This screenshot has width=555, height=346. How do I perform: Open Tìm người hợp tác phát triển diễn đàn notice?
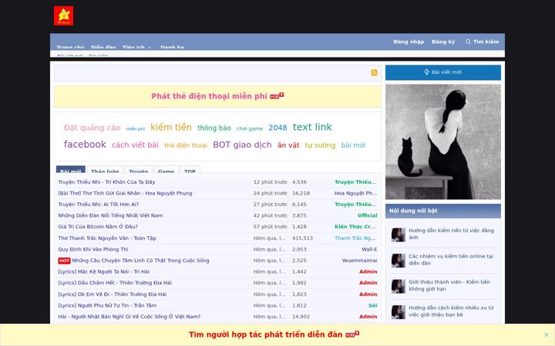(x=265, y=334)
